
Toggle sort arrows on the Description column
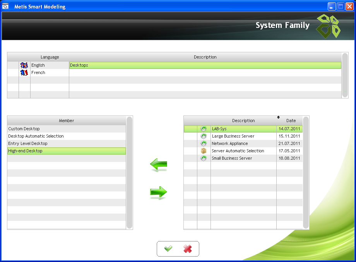[x=278, y=117]
